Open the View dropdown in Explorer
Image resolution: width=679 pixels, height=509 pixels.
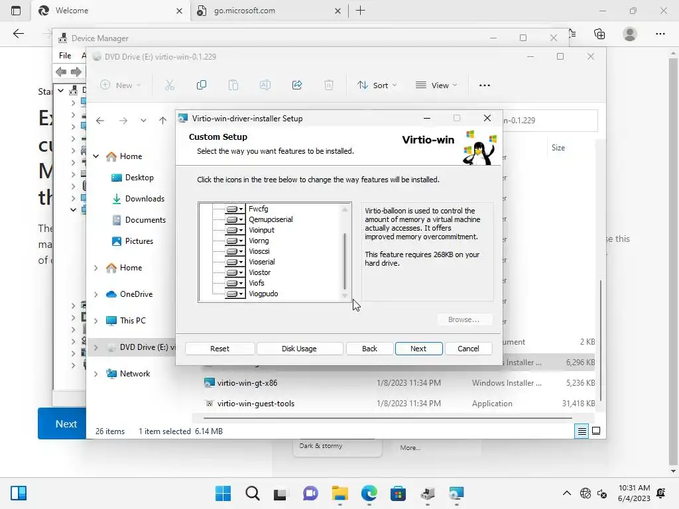tap(436, 85)
